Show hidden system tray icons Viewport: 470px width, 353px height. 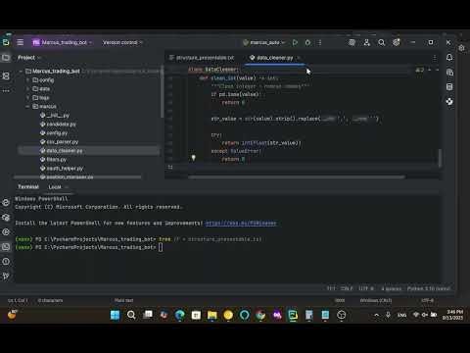(377, 315)
